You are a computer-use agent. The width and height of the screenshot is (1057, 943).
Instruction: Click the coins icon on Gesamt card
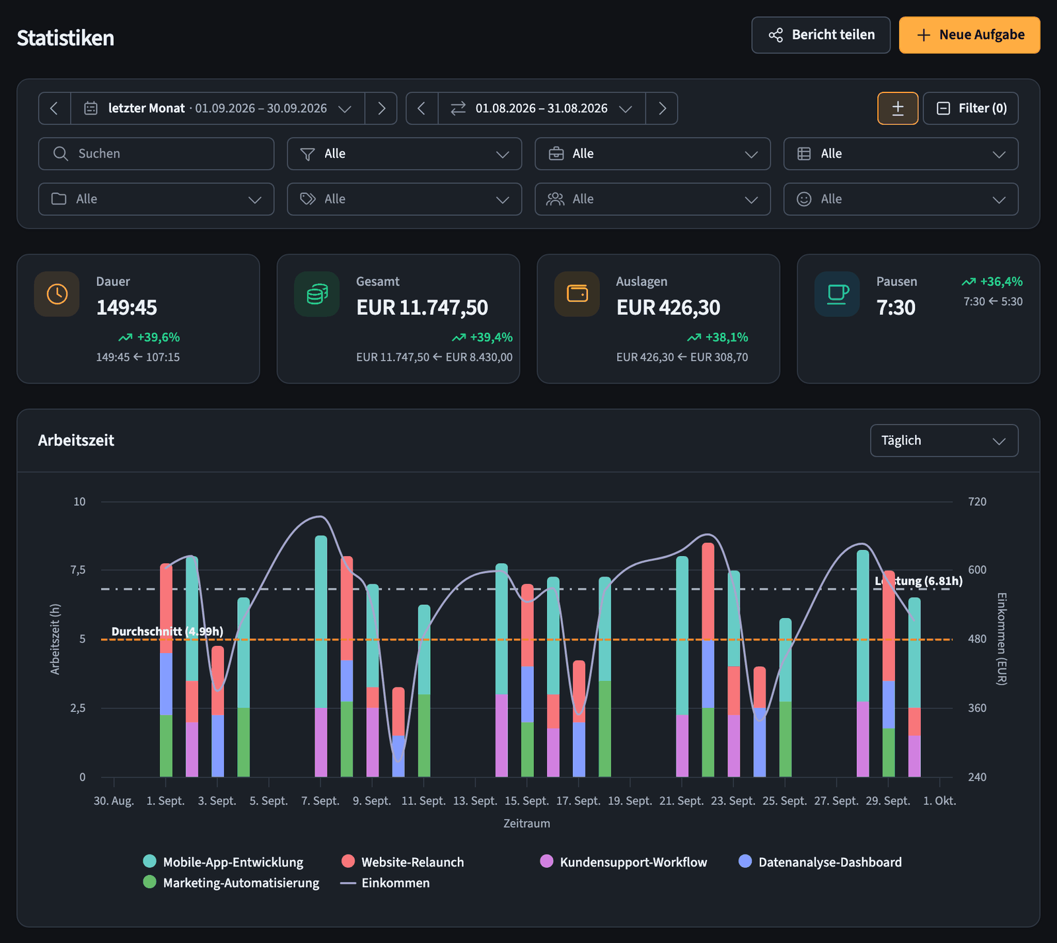317,294
